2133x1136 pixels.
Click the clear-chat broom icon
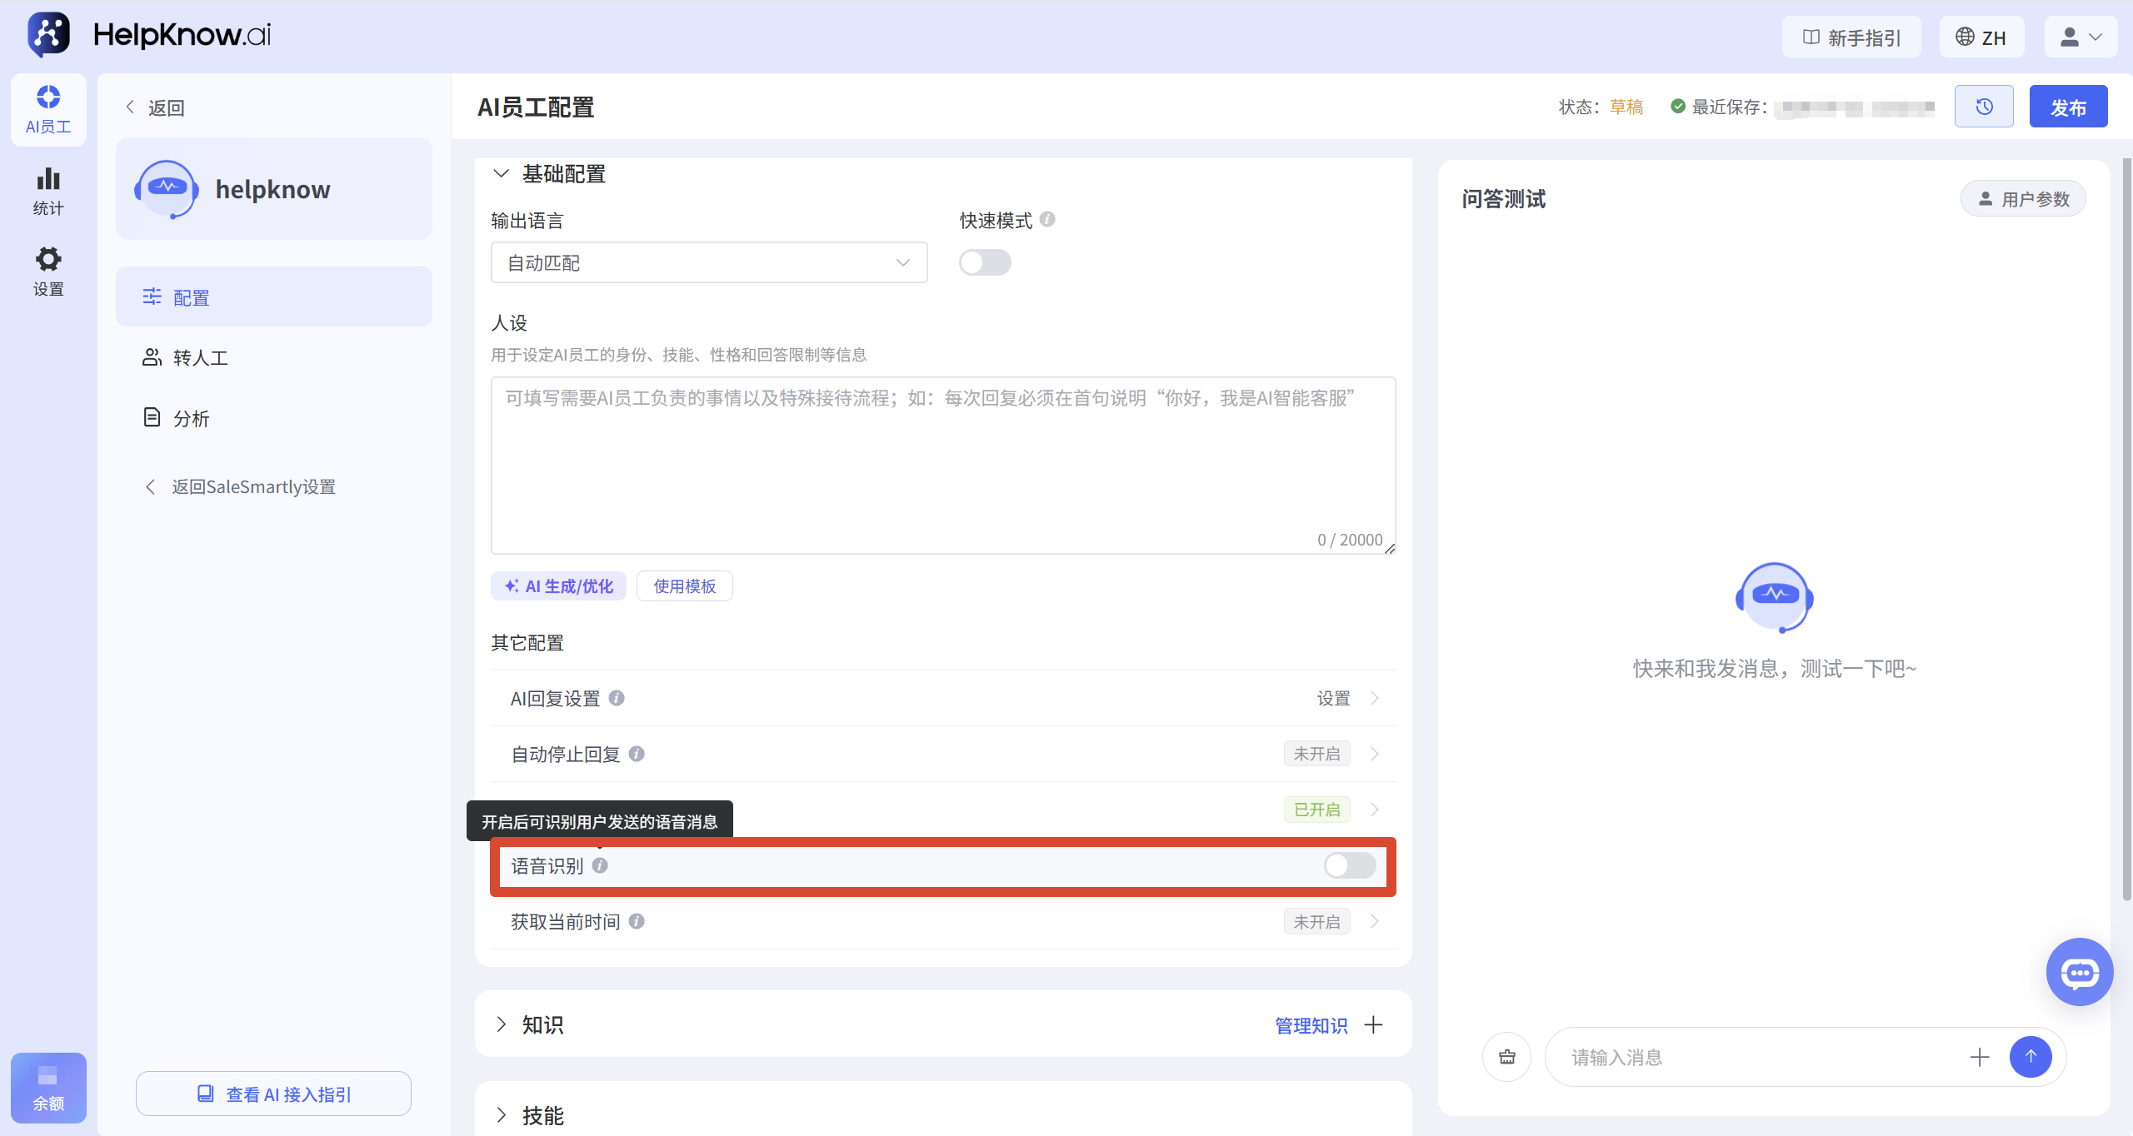tap(1506, 1057)
